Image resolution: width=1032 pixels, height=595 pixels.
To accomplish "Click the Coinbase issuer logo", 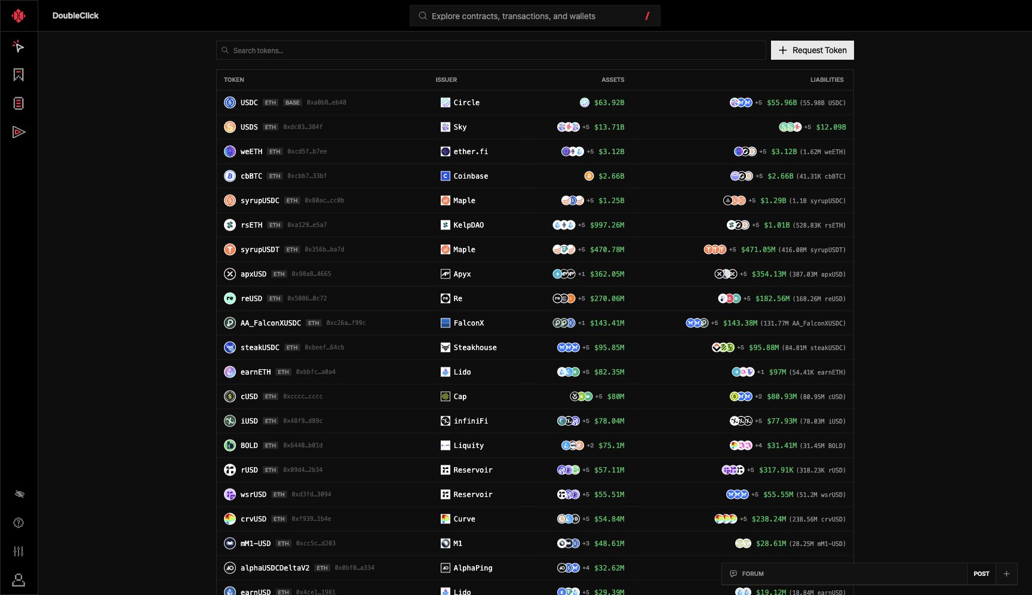I will tap(446, 176).
